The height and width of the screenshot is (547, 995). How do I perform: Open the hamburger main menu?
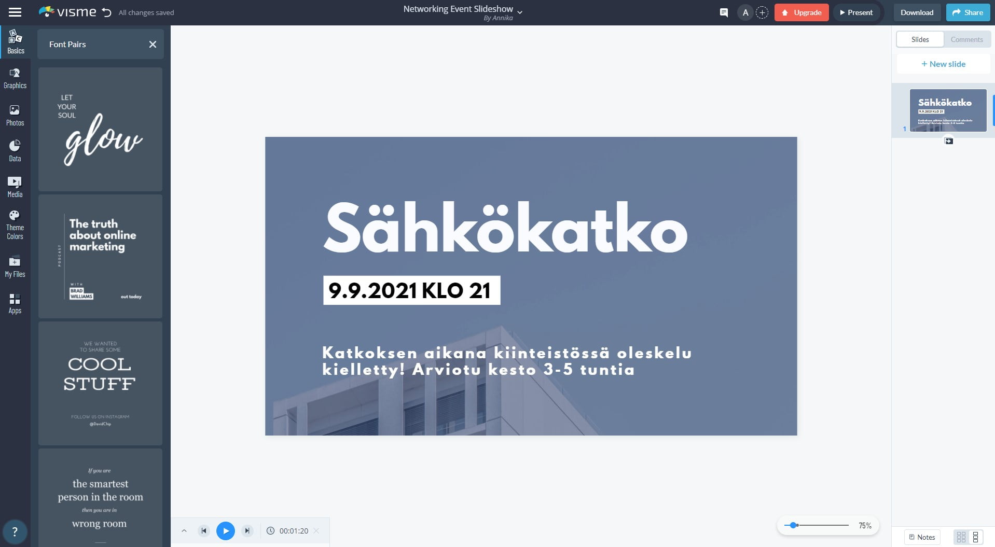pyautogui.click(x=15, y=12)
